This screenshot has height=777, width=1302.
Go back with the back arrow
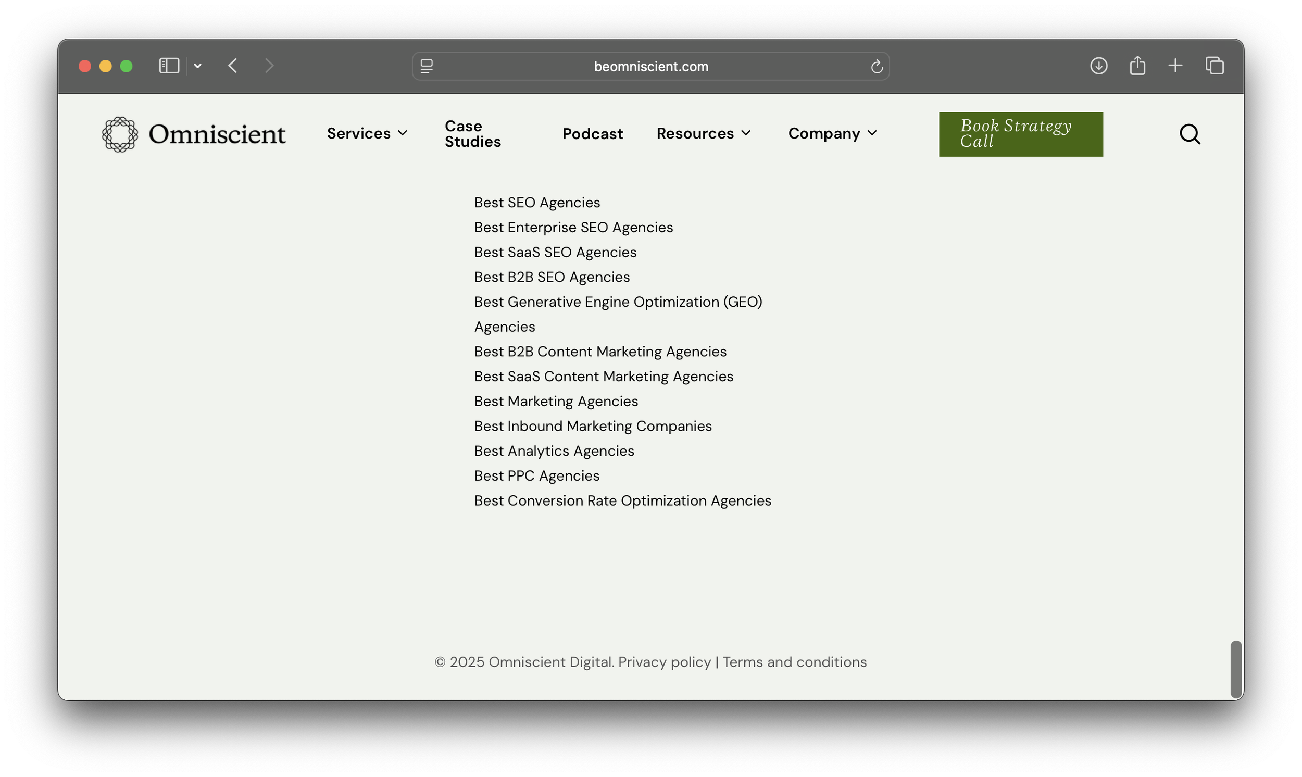click(233, 66)
